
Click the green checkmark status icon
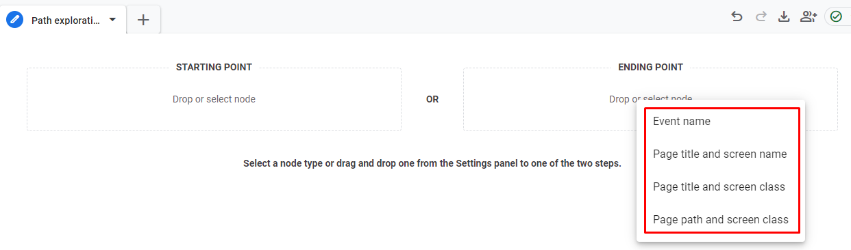(x=836, y=17)
